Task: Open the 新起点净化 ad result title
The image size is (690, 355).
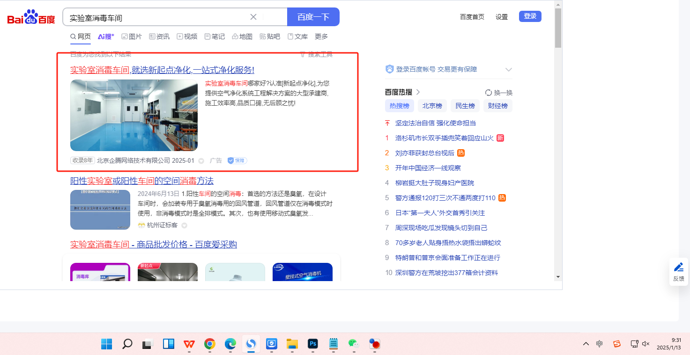Action: tap(162, 70)
